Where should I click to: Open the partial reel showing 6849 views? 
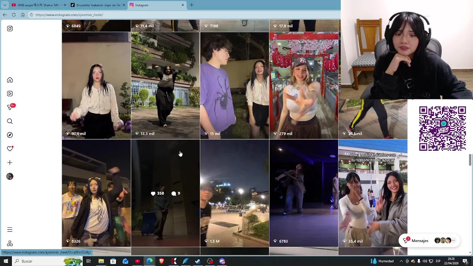click(96, 26)
